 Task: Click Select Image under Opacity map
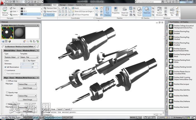[28, 100]
